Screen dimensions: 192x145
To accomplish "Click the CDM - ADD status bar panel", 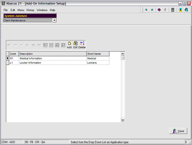I will pos(12,142).
